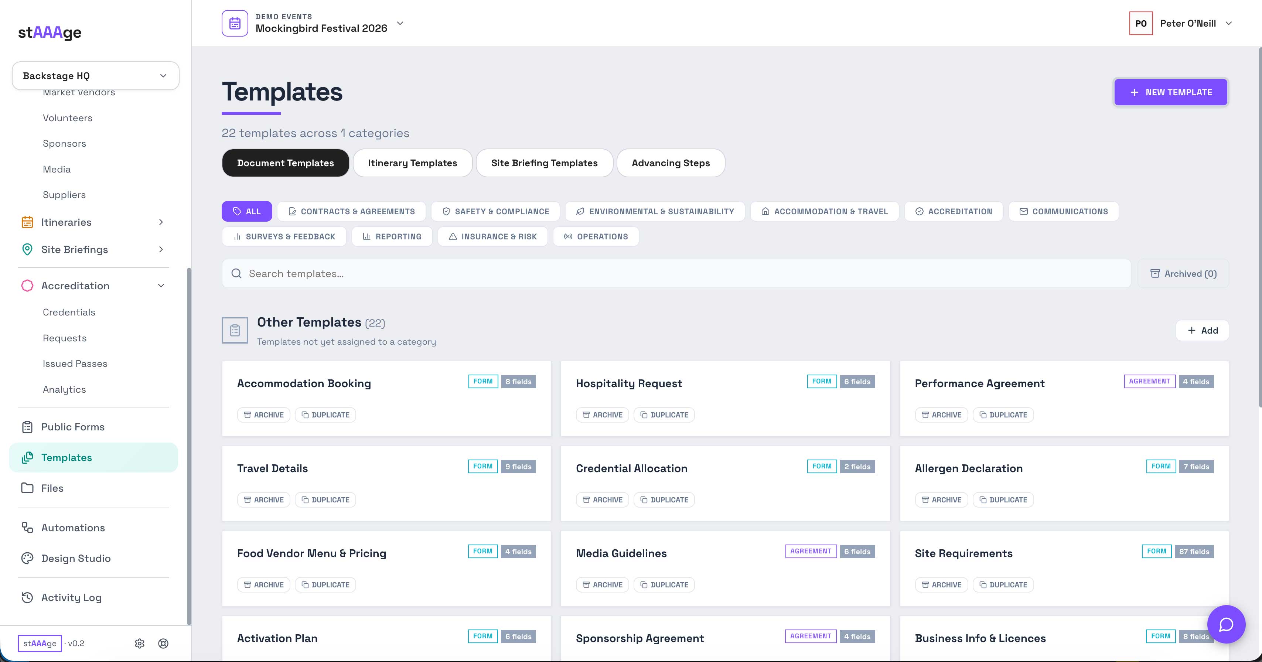This screenshot has height=662, width=1262.
Task: Go to Issued Passes in sidebar
Action: point(75,364)
